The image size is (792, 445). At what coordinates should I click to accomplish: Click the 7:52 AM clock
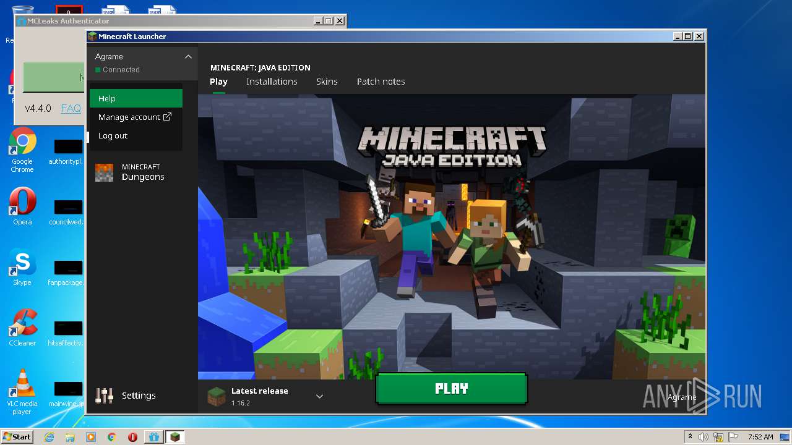[x=760, y=437]
